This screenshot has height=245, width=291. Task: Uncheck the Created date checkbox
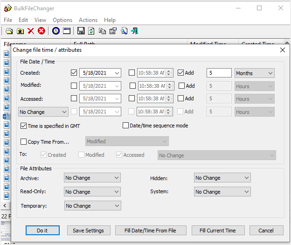(74, 73)
